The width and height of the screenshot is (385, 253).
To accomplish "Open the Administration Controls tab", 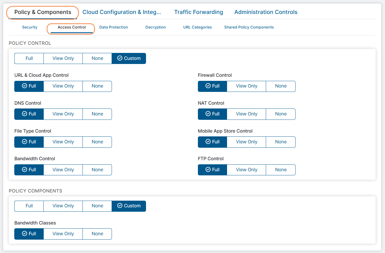I will tap(266, 12).
